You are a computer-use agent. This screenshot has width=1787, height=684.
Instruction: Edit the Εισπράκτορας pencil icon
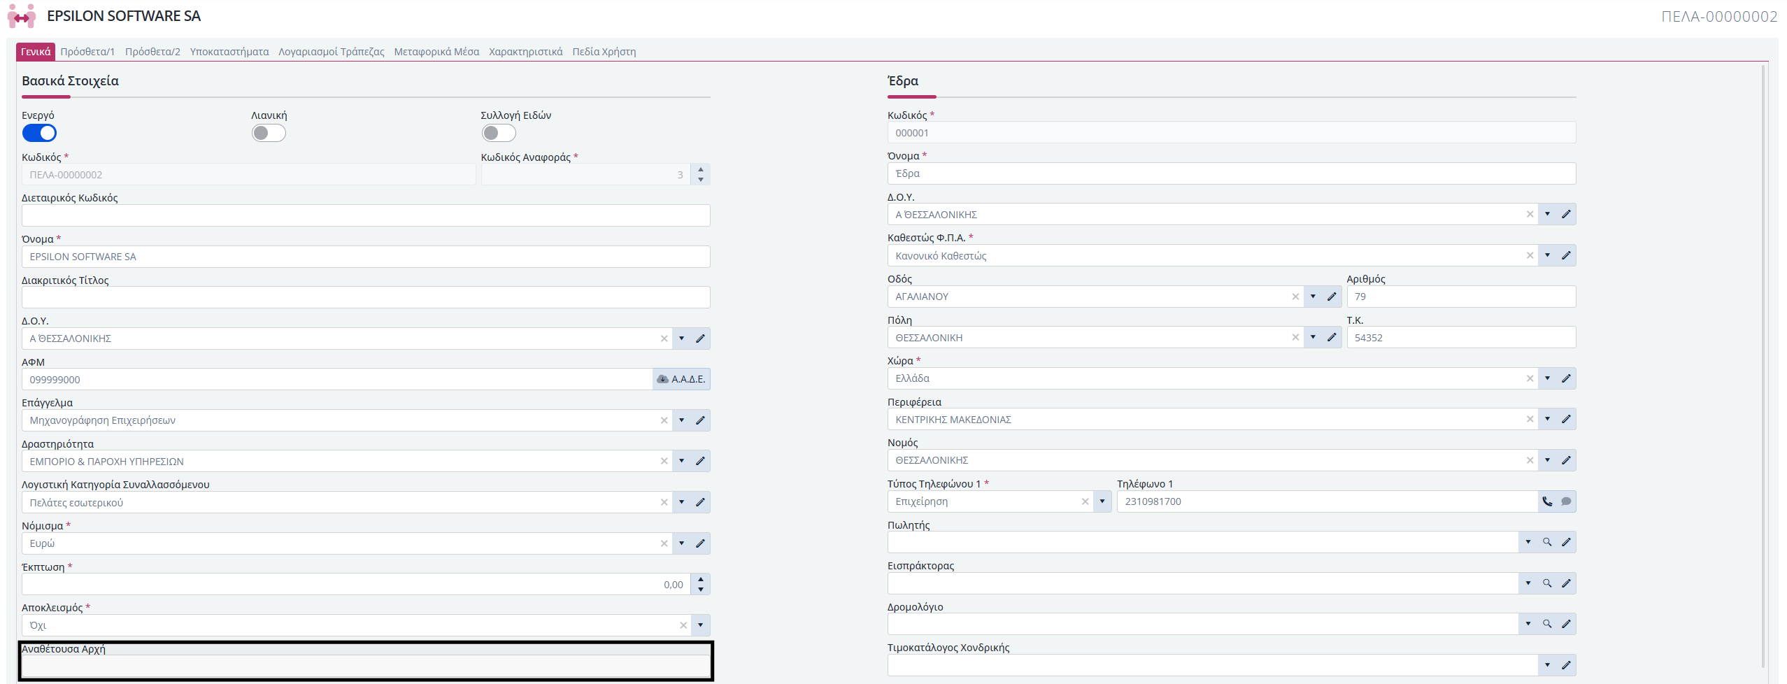coord(1566,583)
